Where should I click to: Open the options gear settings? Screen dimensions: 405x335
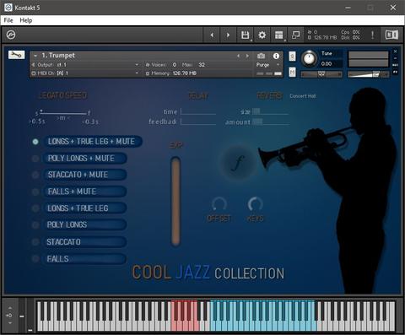262,35
